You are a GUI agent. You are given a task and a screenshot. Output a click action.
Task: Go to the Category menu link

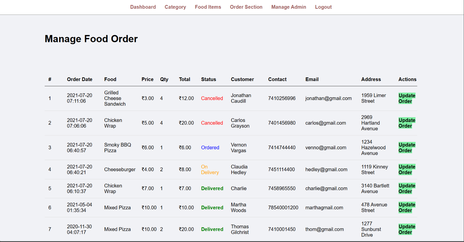[x=175, y=7]
